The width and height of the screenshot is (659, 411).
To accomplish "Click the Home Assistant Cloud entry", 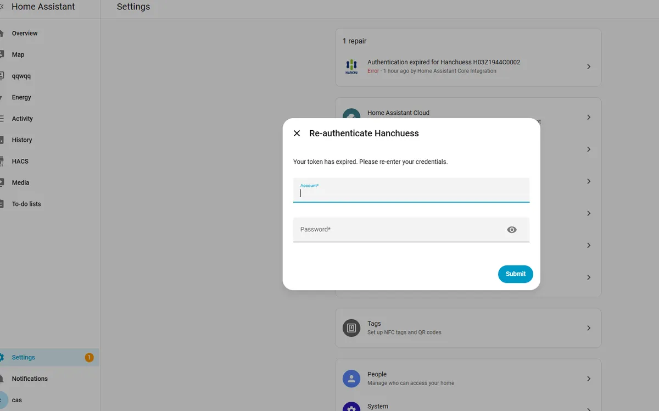I will (x=468, y=113).
